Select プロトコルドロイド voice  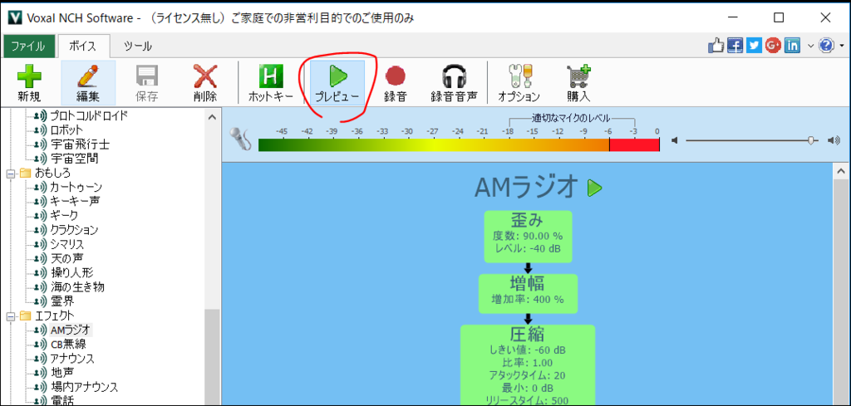coord(89,115)
